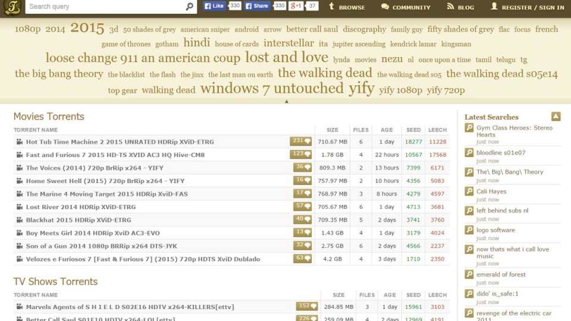This screenshot has height=321, width=571.
Task: Open comments bubble for Hot Tub Time Machine 2
Action: (300, 141)
